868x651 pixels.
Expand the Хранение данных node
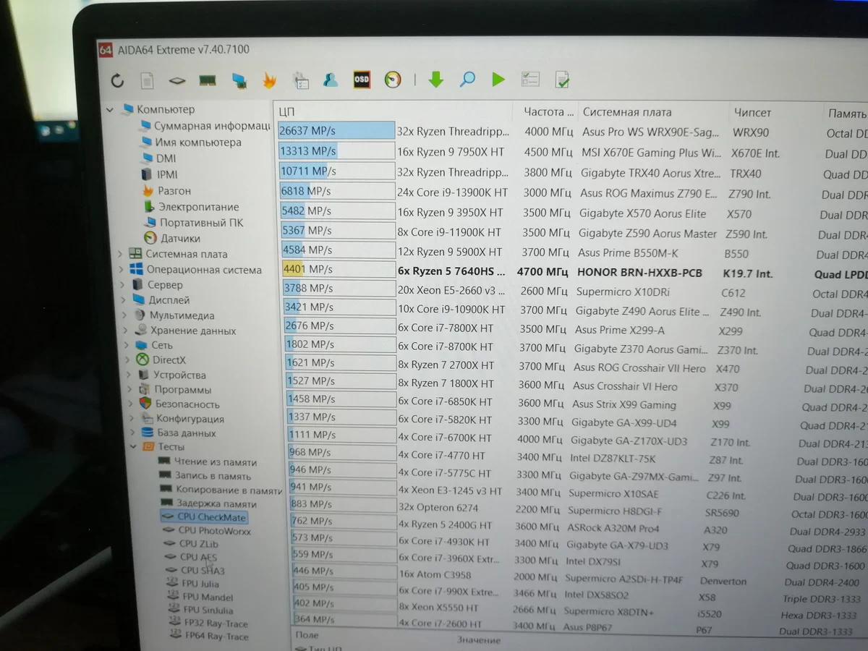tap(126, 331)
